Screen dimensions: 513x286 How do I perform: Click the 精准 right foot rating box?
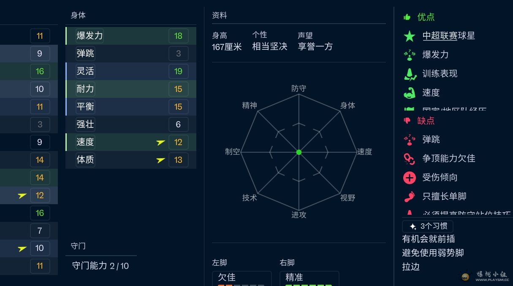(309, 278)
